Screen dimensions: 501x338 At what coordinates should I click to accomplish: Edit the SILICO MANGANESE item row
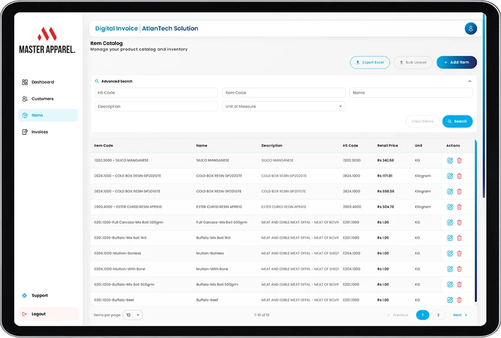tap(450, 161)
